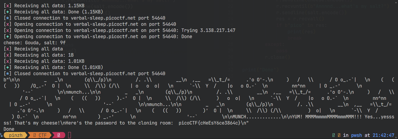Viewport: 398px width, 139px height.
Task: Click the blue prompt glyph at line start
Action: coord(2,135)
